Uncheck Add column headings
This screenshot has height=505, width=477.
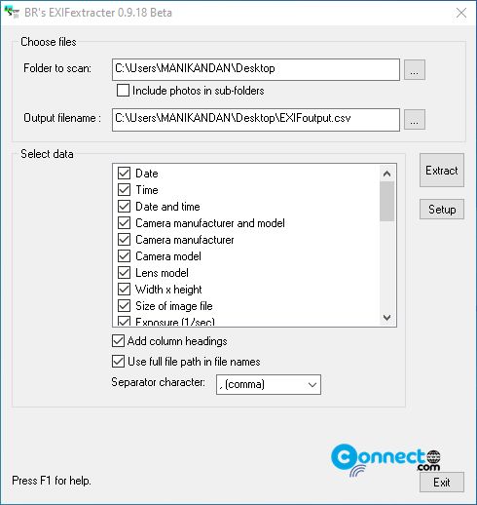(x=118, y=341)
